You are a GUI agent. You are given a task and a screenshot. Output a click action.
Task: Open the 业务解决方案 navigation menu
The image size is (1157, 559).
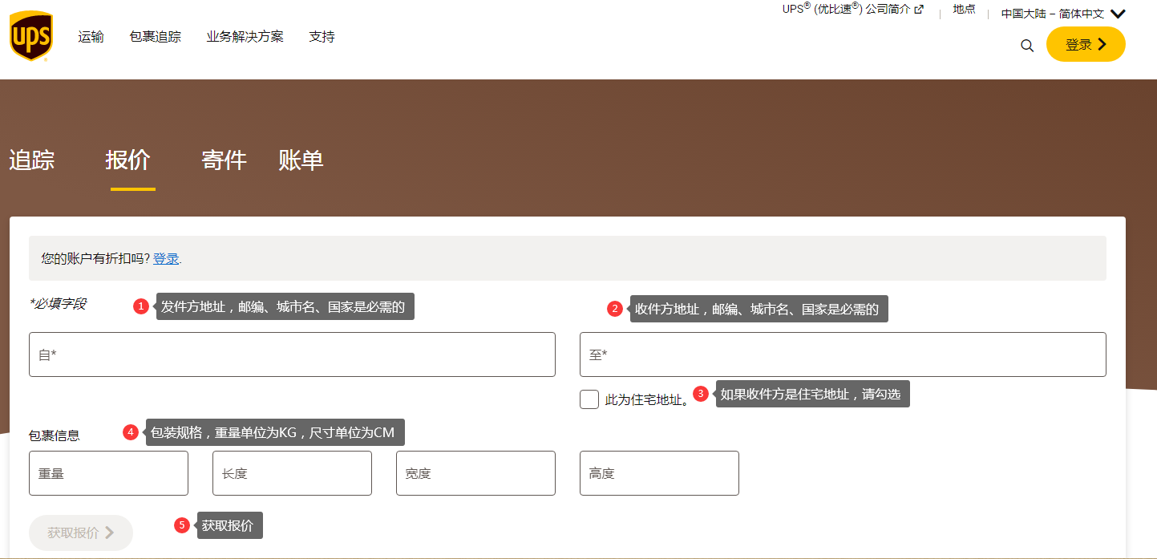pyautogui.click(x=245, y=37)
